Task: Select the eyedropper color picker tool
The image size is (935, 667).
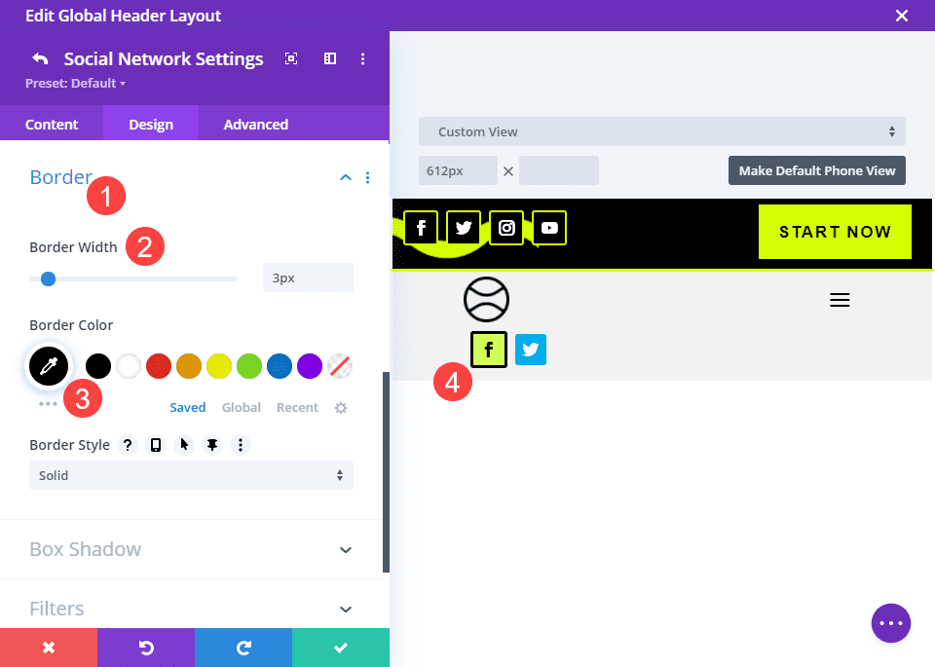Action: pyautogui.click(x=49, y=366)
